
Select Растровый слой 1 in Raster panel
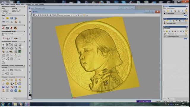point(175,23)
